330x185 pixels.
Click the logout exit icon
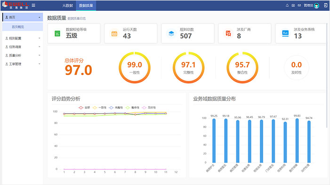pyautogui.click(x=325, y=6)
